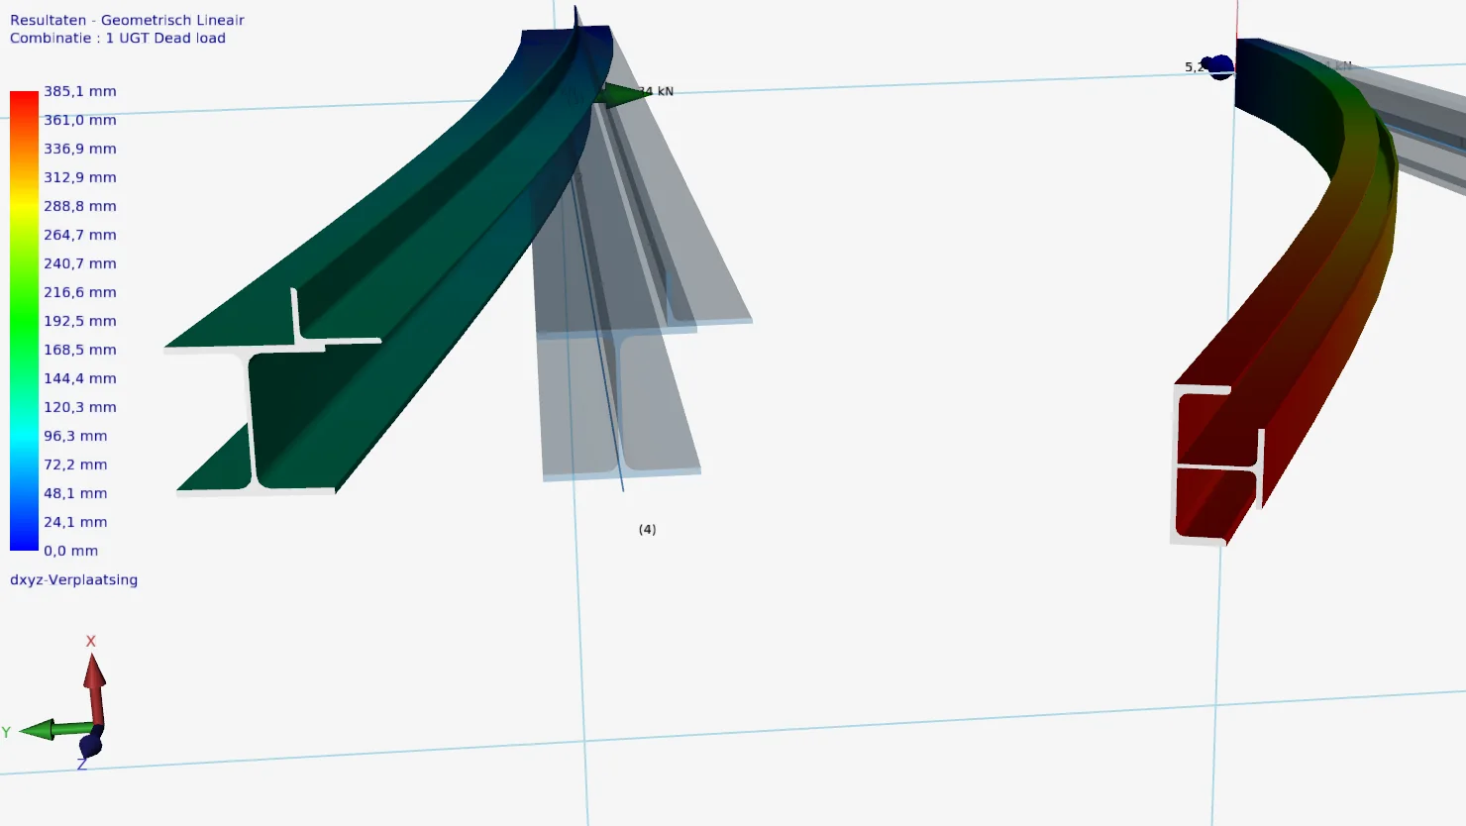Click the red X axis arrow of the gizmo
Screen dimensions: 1466x826
(95, 688)
